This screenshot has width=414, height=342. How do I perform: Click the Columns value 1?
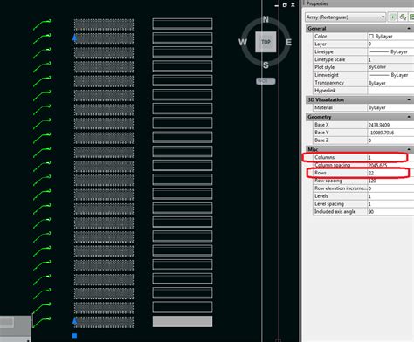[x=390, y=157]
